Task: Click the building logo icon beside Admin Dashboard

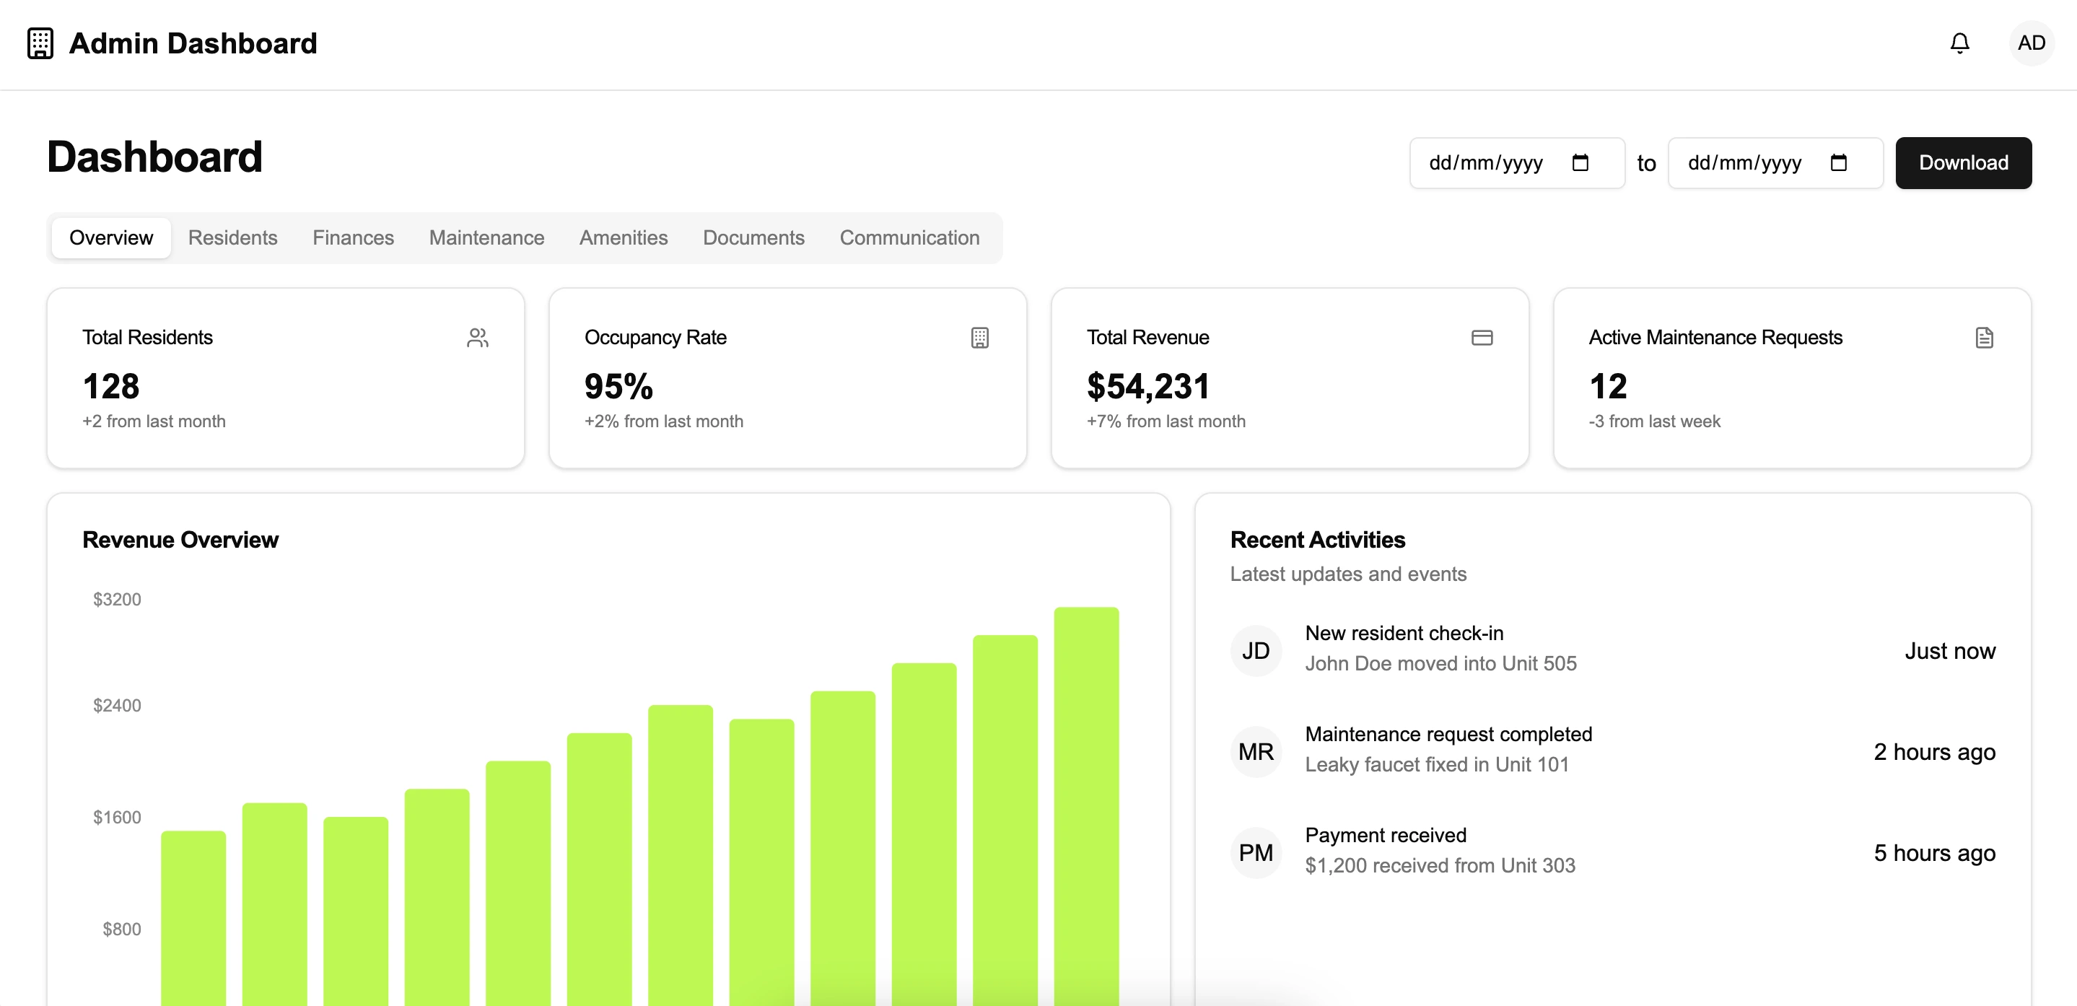Action: click(x=40, y=43)
